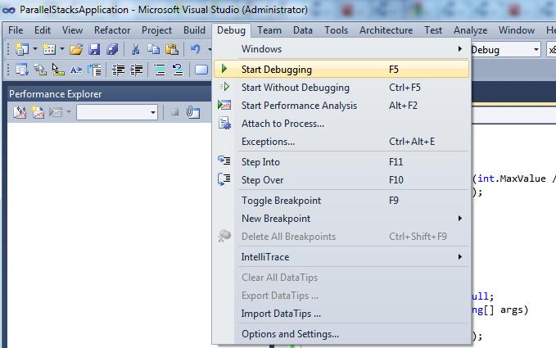Click the greyed Launch with Profiling icon
Viewport: 556px width, 348px height.
point(56,112)
